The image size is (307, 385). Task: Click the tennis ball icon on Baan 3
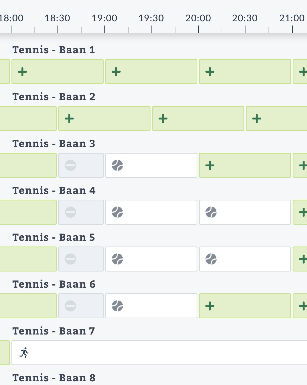pyautogui.click(x=117, y=165)
